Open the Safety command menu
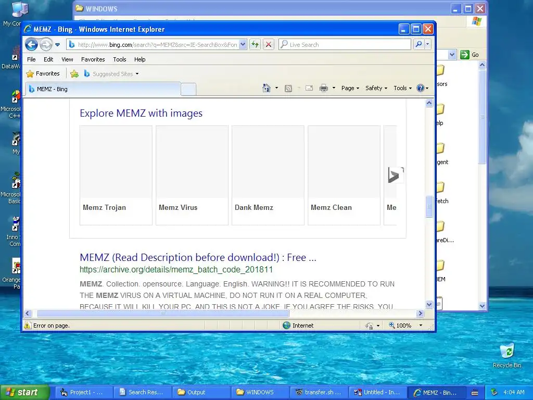Screen dimensions: 533x400 click(376, 88)
